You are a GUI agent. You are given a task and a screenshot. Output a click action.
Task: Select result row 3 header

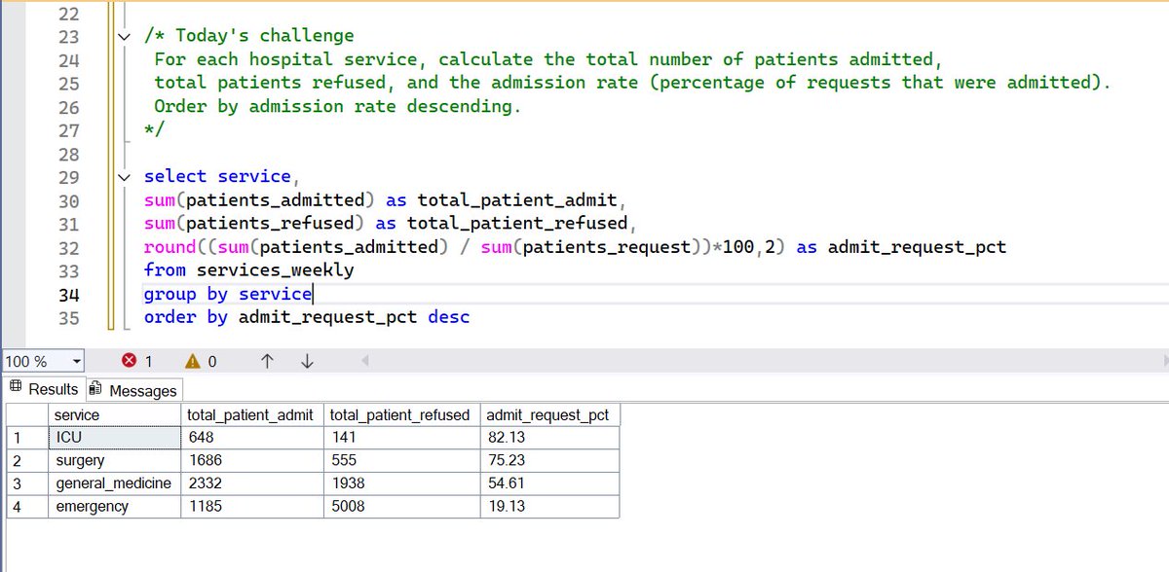[27, 483]
